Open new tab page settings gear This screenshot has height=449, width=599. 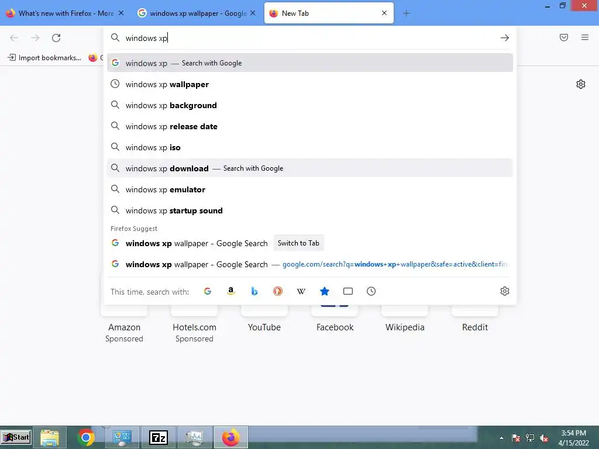coord(581,84)
